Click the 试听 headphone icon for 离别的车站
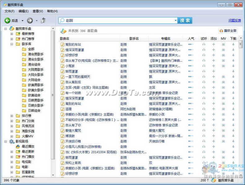 [x=203, y=44]
